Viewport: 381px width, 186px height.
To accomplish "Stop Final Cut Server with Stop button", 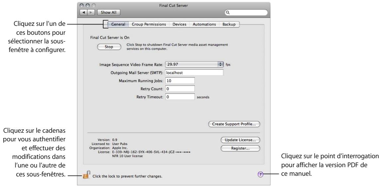I will (x=109, y=47).
